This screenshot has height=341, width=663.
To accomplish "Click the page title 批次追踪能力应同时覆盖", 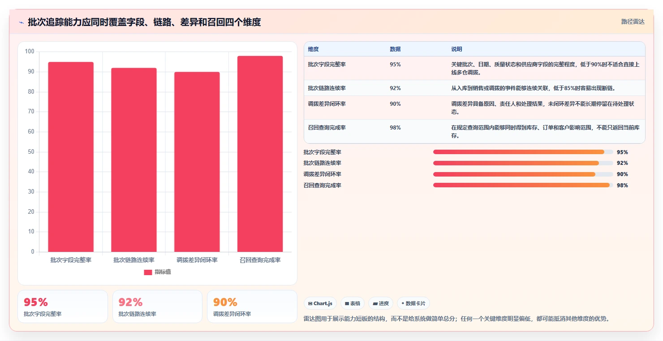I will click(x=144, y=22).
